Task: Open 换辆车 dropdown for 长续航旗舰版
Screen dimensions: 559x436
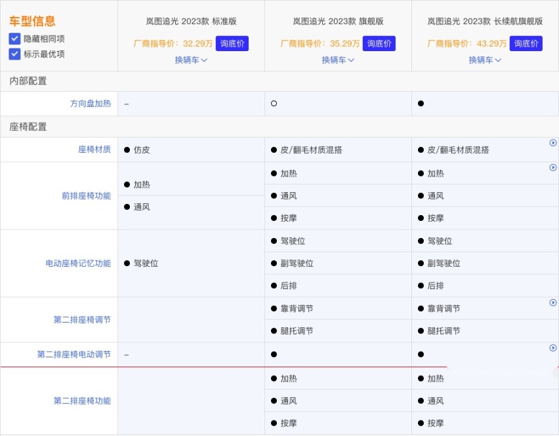Action: tap(485, 60)
